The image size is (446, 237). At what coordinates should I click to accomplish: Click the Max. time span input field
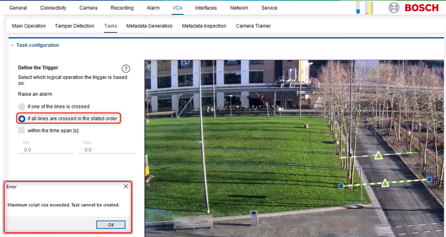[x=106, y=150]
